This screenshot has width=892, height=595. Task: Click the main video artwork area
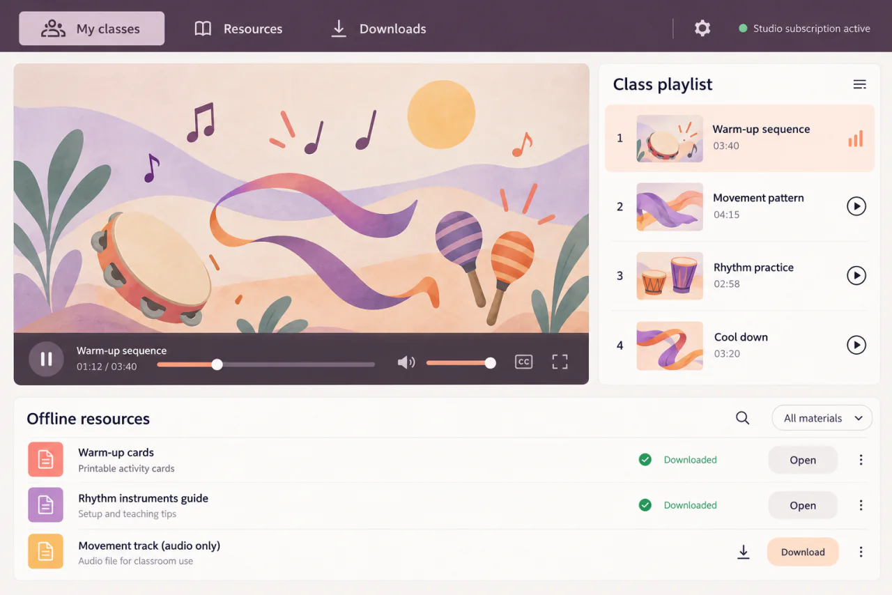301,199
